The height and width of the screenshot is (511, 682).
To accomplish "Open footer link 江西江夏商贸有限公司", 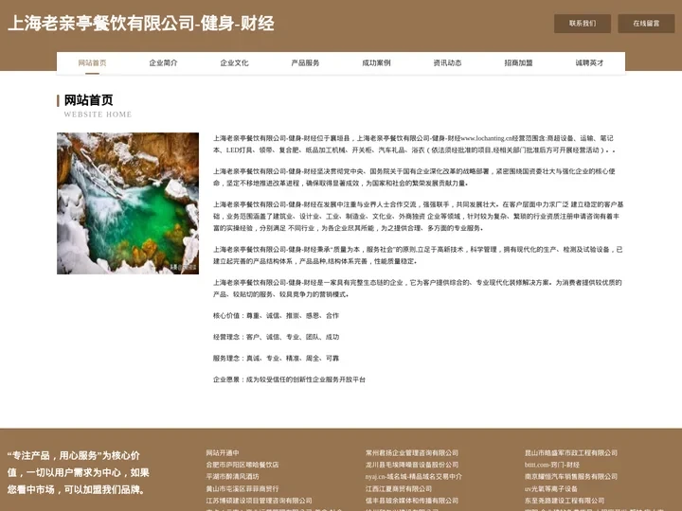I will [x=399, y=488].
